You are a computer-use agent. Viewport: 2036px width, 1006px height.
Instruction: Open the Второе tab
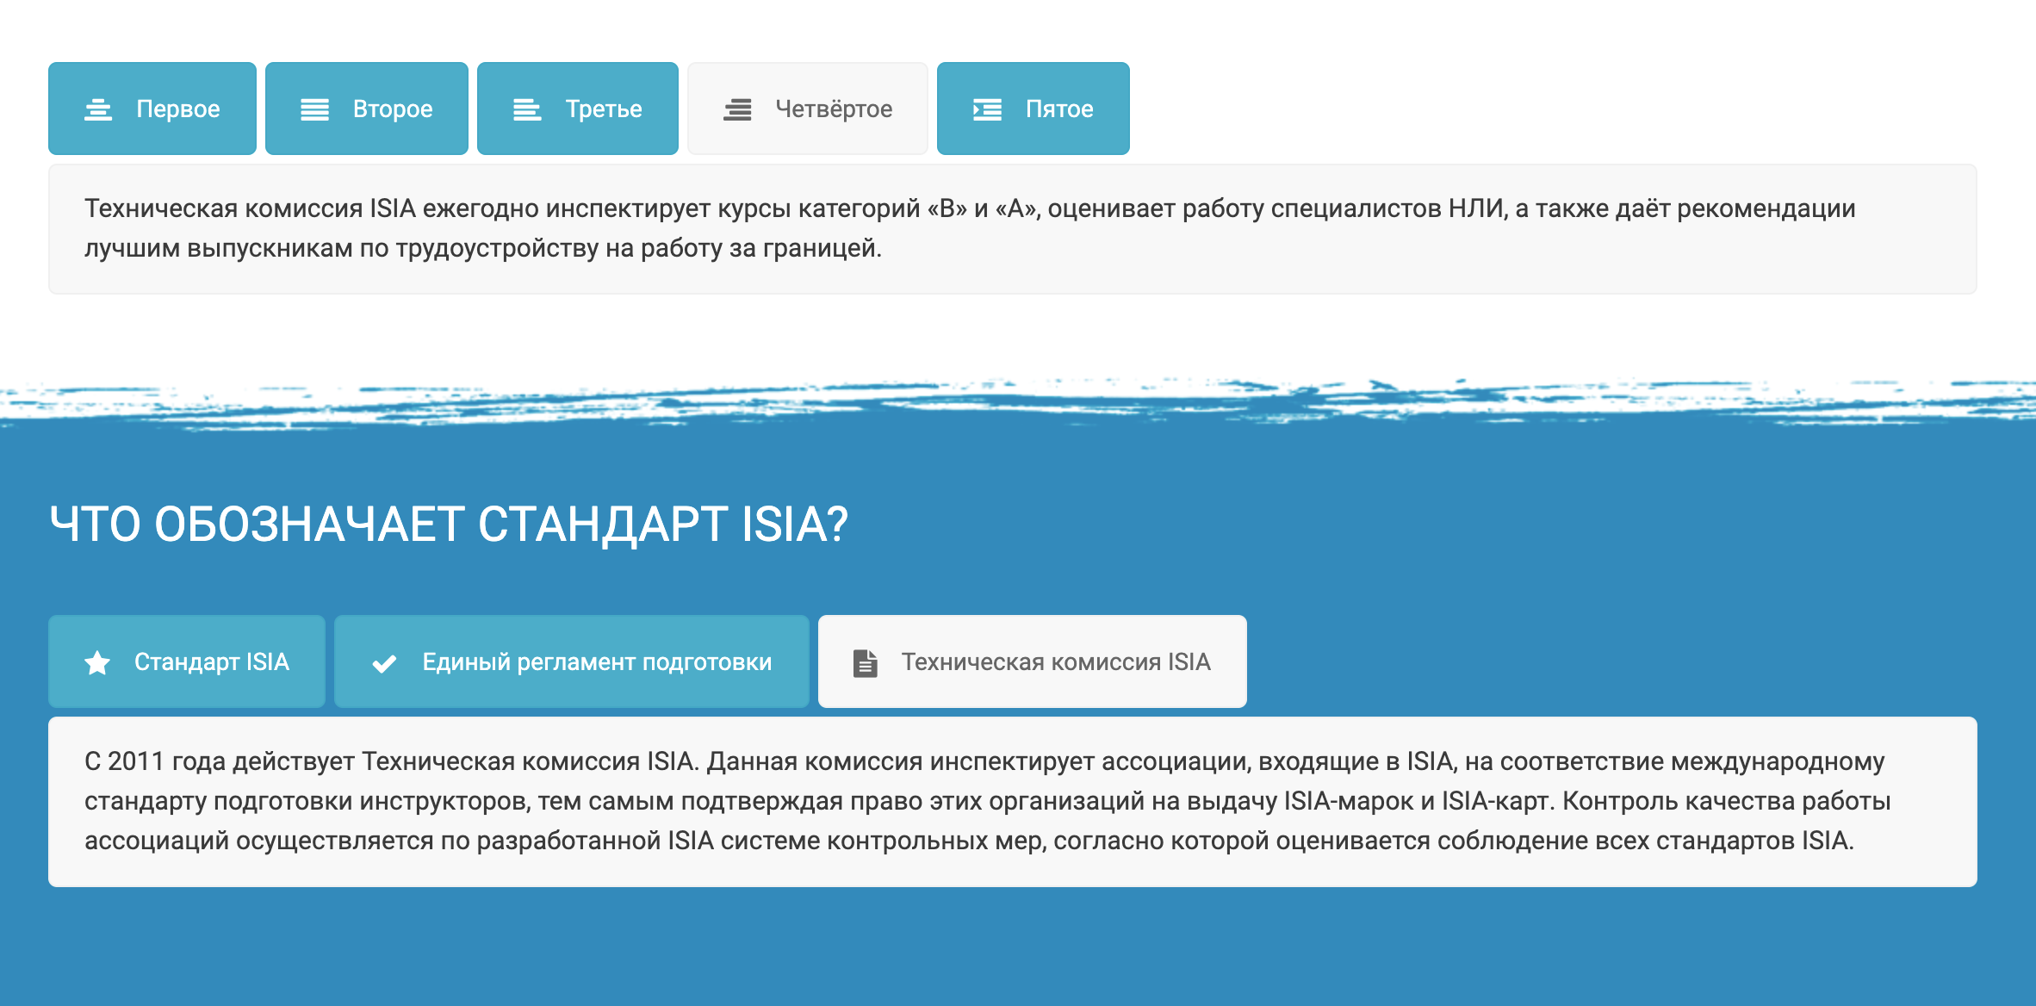367,109
